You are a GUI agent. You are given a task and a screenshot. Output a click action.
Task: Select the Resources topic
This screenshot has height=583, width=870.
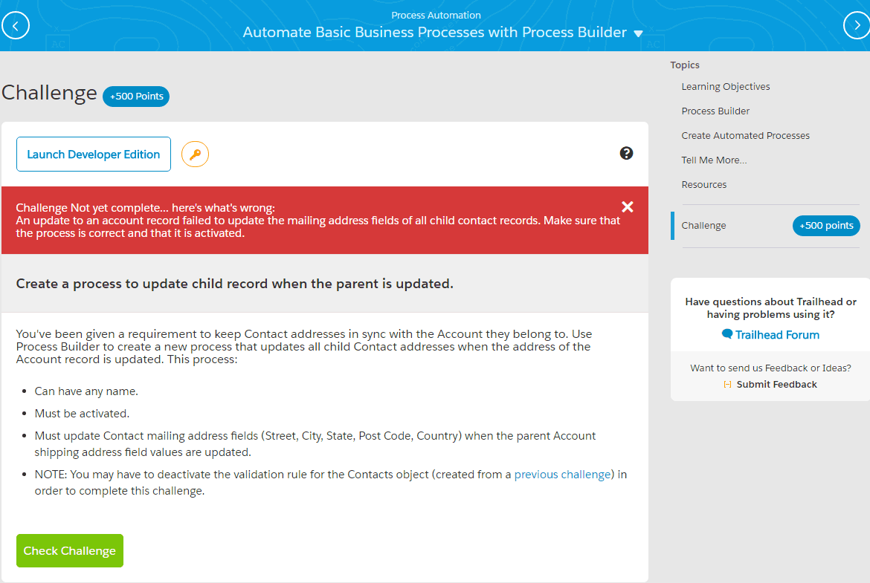703,184
